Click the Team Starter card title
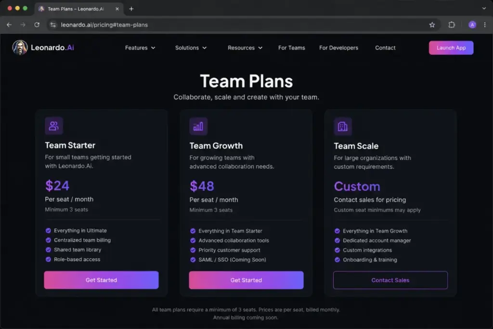The width and height of the screenshot is (493, 329). tap(70, 145)
